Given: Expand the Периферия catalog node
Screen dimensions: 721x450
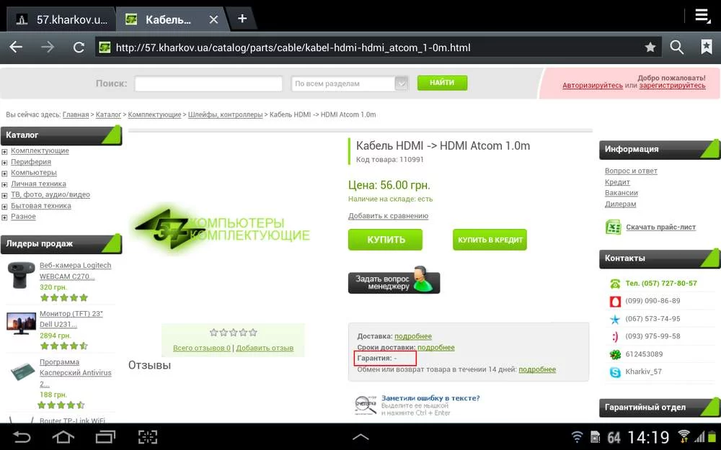Looking at the screenshot, I should click(4, 162).
